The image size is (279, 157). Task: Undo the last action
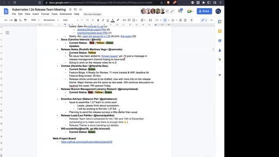(x=6, y=20)
